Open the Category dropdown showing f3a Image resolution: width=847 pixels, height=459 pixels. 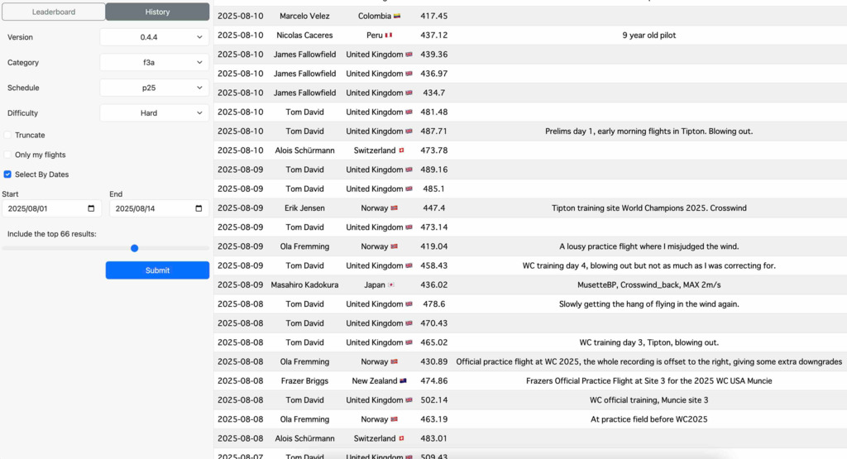[x=154, y=63]
